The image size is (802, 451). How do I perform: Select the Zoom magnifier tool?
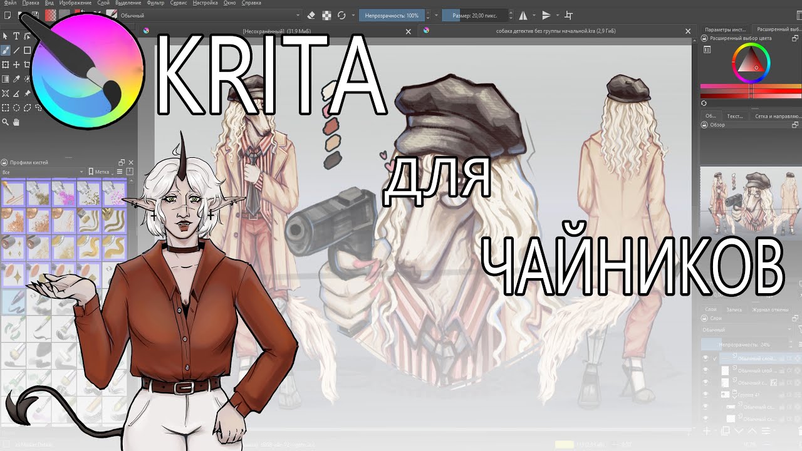click(5, 122)
